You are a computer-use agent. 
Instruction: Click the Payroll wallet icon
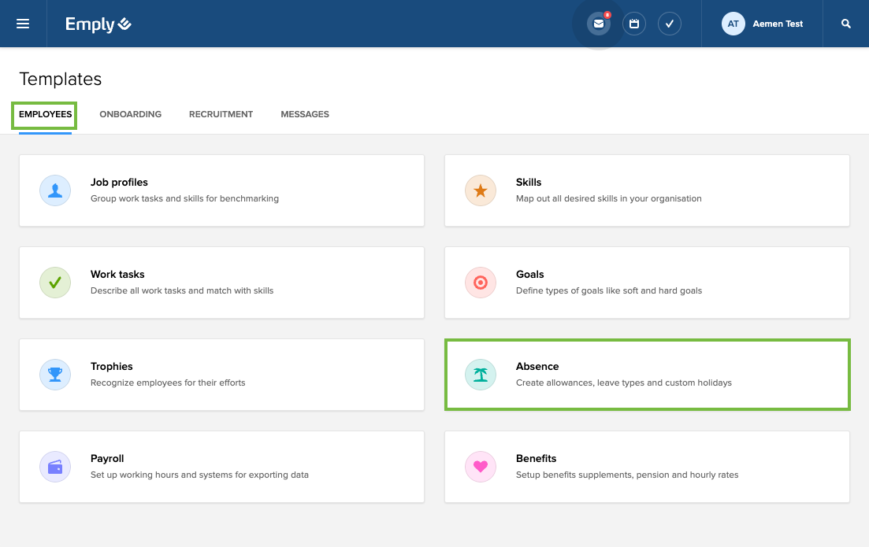tap(55, 467)
